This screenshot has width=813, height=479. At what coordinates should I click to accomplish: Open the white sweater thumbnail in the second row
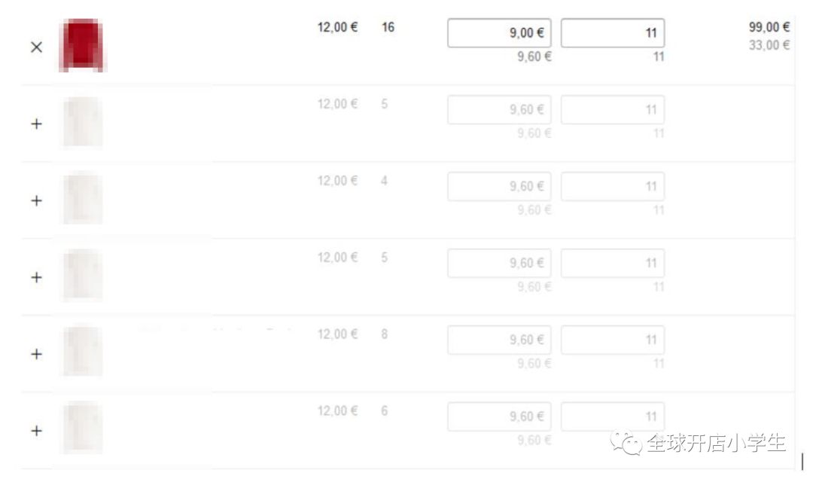[x=81, y=123]
